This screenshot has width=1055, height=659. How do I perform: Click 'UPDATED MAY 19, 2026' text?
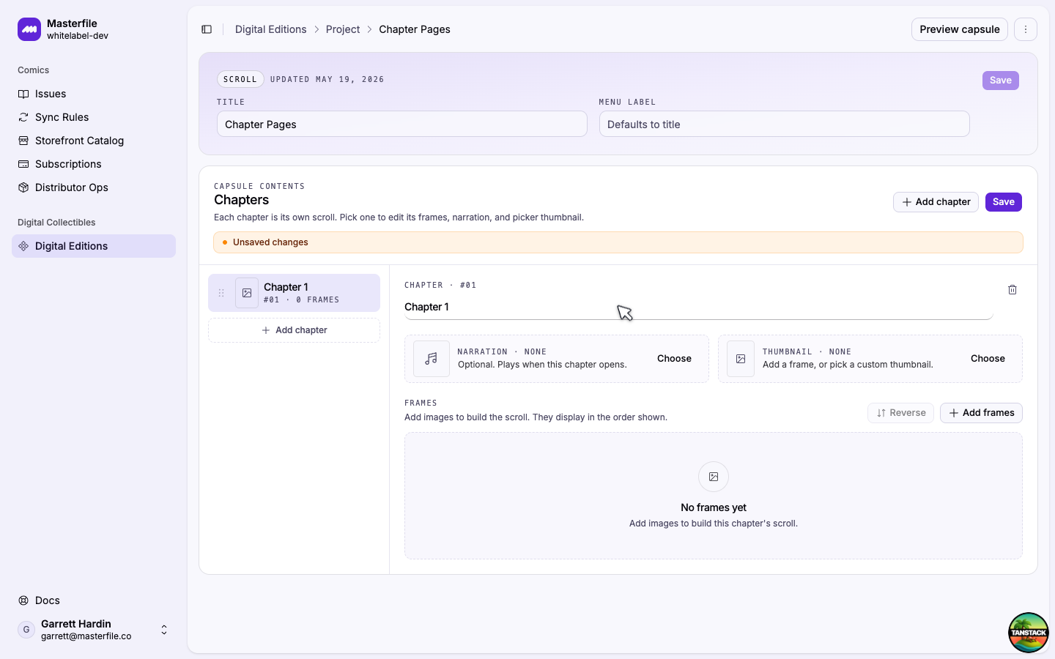[x=327, y=79]
